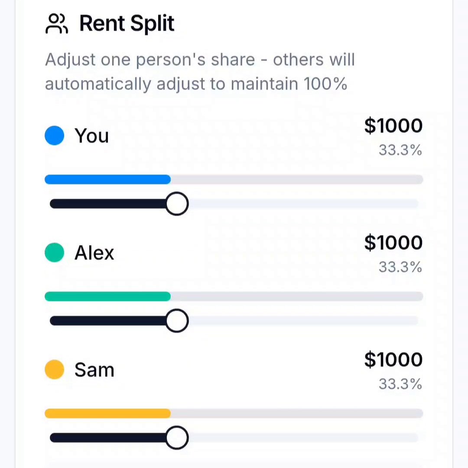Click the green progress bar for Alex
This screenshot has width=468, height=468.
(x=234, y=296)
